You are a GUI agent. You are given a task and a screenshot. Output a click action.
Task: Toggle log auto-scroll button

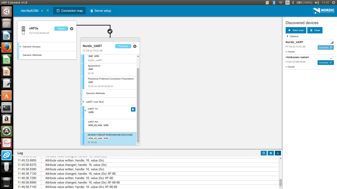pos(278,153)
